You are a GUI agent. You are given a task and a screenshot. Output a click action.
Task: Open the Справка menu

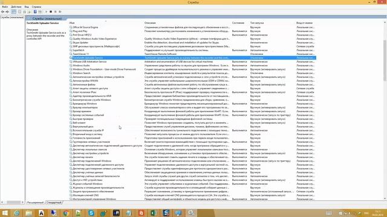pos(36,7)
